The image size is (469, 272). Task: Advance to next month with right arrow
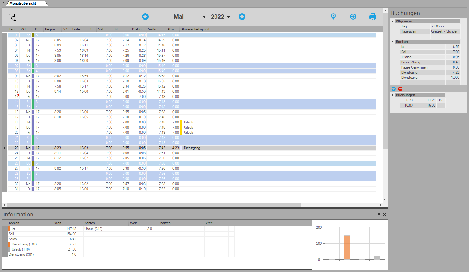click(242, 17)
